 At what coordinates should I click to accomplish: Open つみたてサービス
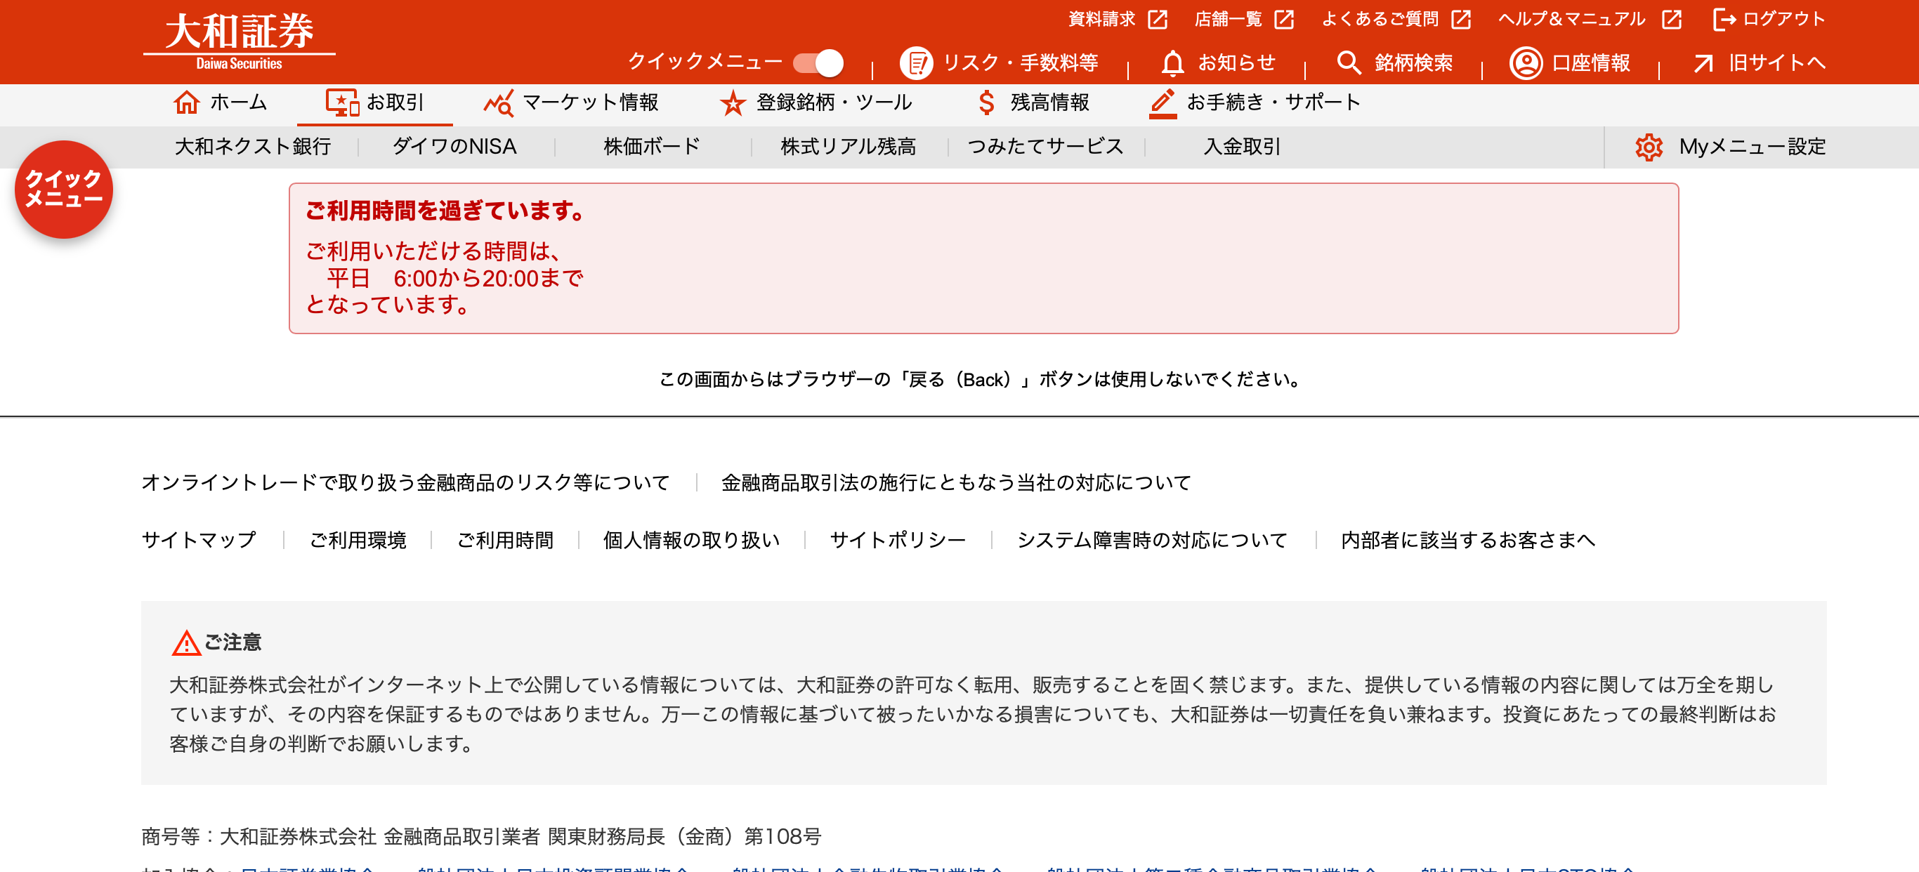tap(1045, 147)
